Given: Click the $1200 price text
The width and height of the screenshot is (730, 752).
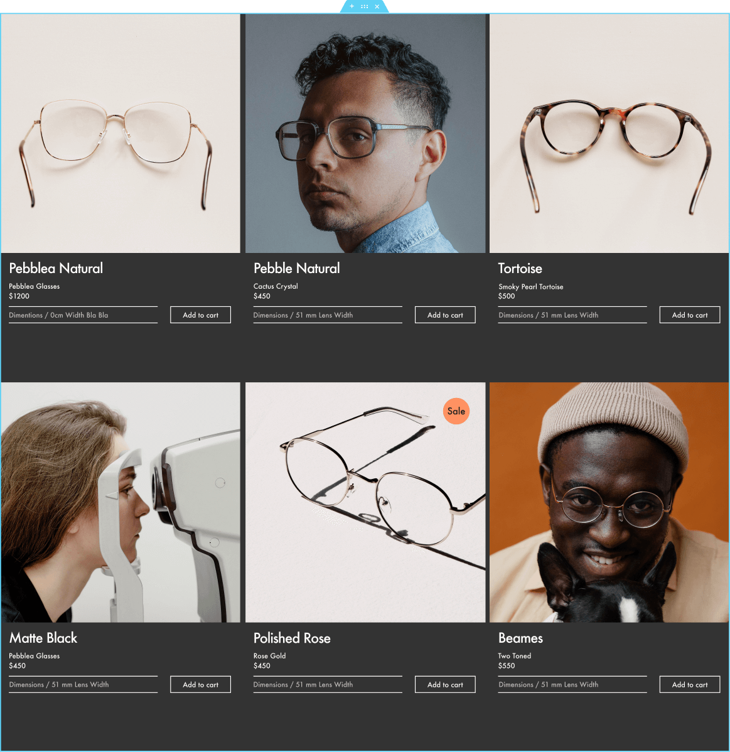Looking at the screenshot, I should click(x=19, y=296).
